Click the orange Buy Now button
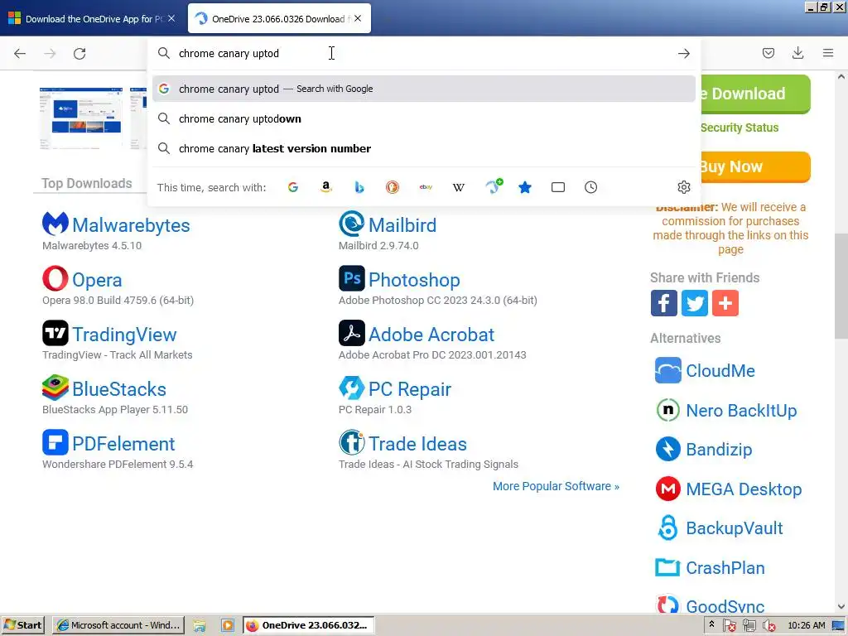Viewport: 848px width, 636px height. point(755,166)
